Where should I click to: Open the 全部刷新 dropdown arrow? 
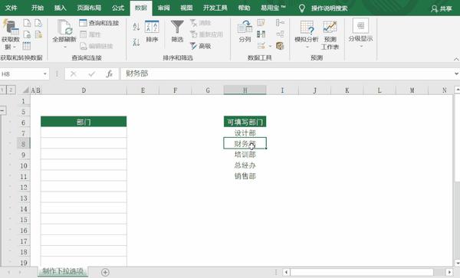tap(65, 46)
